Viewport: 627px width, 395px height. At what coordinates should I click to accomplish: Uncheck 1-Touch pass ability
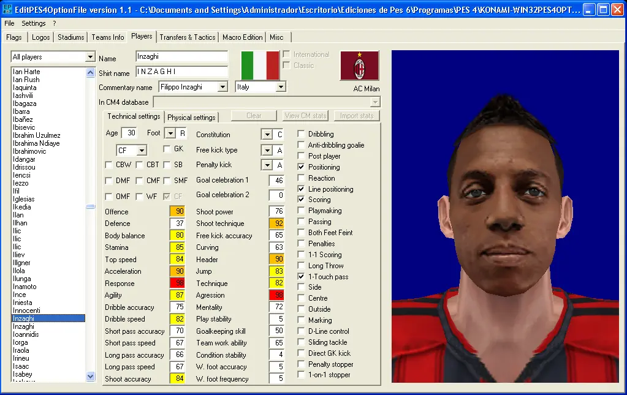302,276
